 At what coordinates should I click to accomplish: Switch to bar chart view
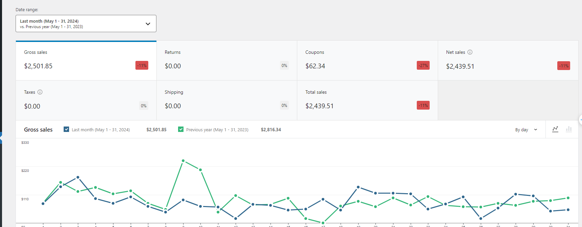pos(568,129)
